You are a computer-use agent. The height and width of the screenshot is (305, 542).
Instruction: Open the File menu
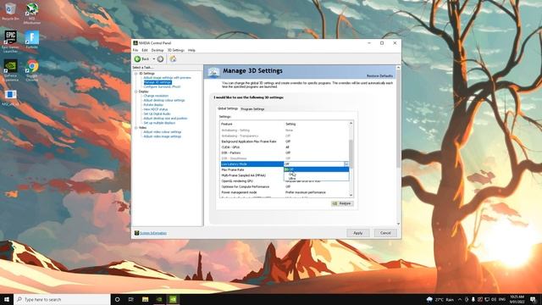[135, 51]
